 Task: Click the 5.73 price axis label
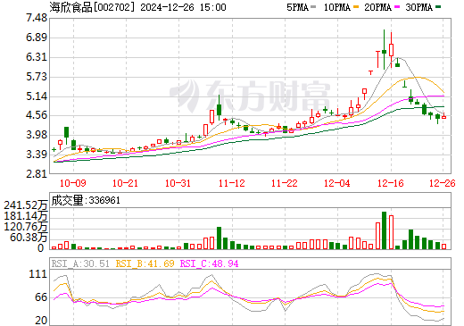(x=37, y=77)
